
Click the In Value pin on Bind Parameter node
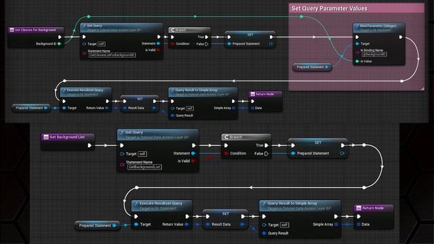tap(357, 62)
